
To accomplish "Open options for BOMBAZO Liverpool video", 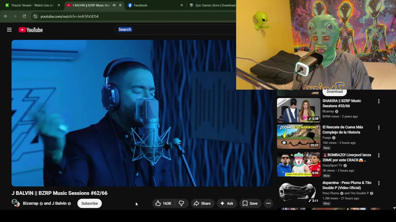I will [x=379, y=155].
